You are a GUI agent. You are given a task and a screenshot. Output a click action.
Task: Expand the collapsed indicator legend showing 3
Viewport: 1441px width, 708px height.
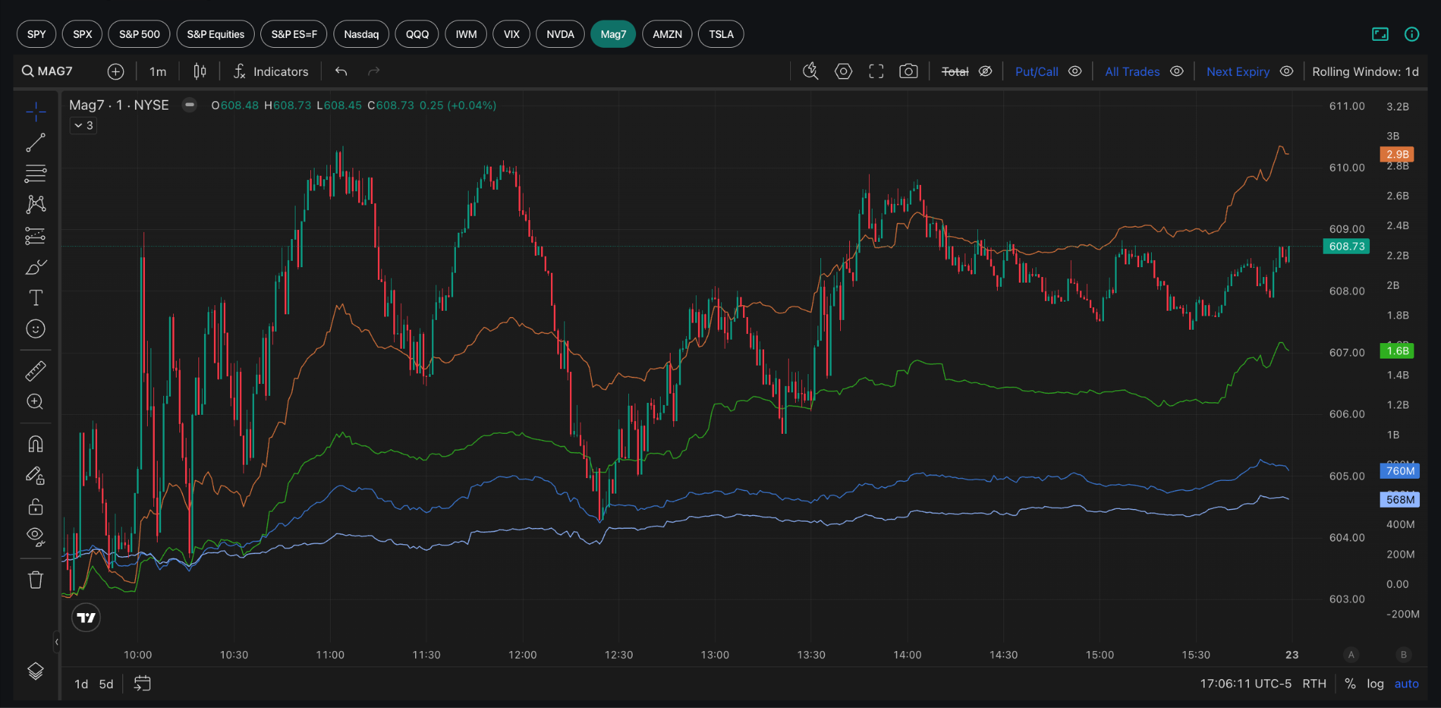point(84,125)
